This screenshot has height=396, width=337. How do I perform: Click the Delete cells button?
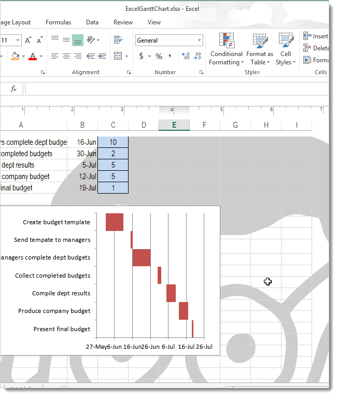pos(316,48)
